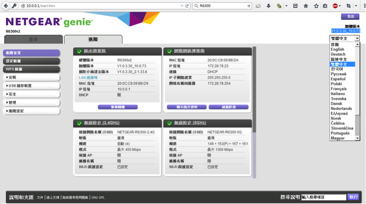Click the 網際網路連接埠 panel title link
Viewport: 366px width, 204px height.
tap(189, 51)
